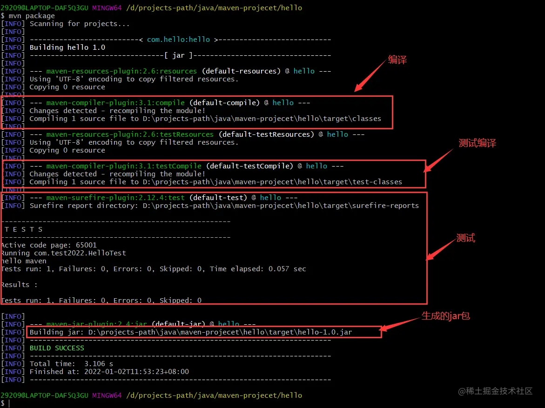This screenshot has height=408, width=545.
Task: Select 'Running com.test2022.HelloTest' line
Action: click(x=63, y=254)
